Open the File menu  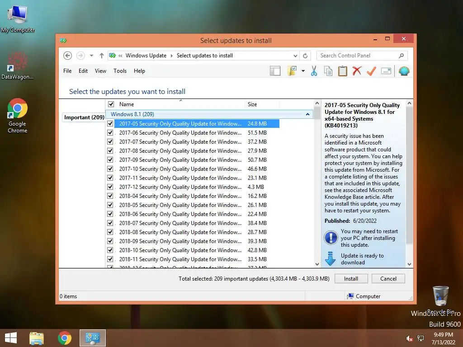point(67,71)
